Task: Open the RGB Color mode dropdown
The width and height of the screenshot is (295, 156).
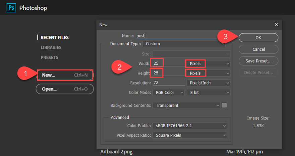Action: point(168,93)
